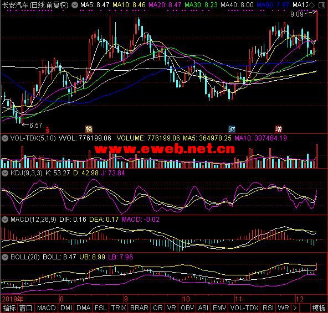Switch to EMV indicator tab
The image size is (328, 313).
[219, 308]
